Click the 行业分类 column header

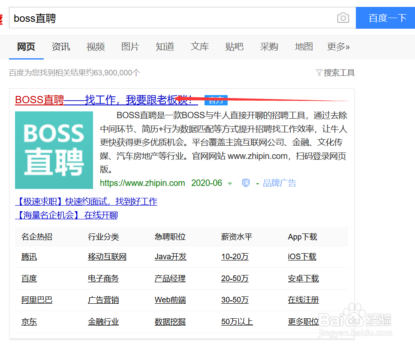pyautogui.click(x=103, y=236)
